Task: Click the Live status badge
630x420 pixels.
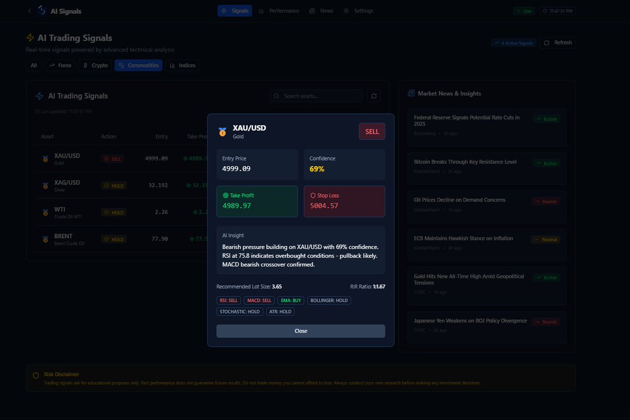Action: tap(524, 11)
